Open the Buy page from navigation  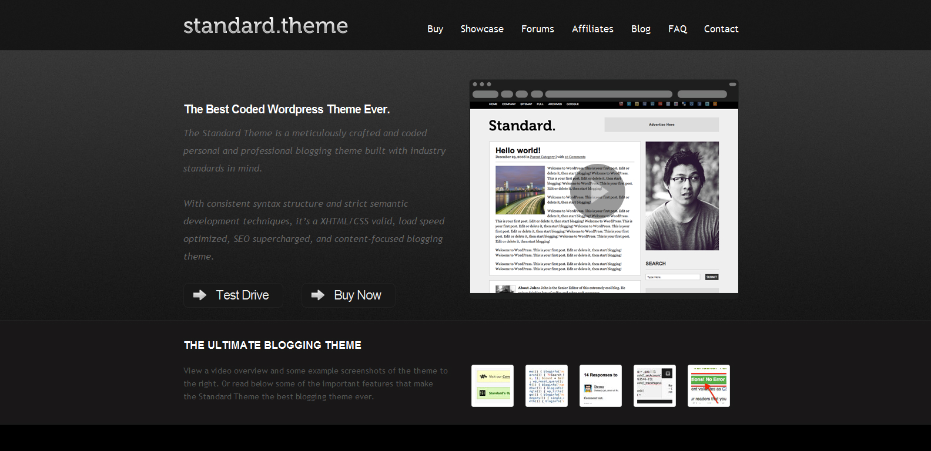click(x=435, y=29)
